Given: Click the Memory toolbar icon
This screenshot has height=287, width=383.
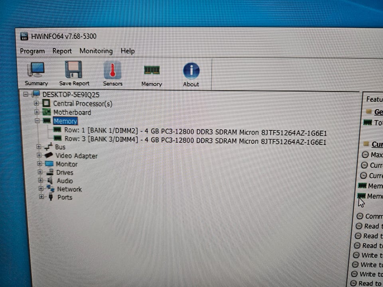Looking at the screenshot, I should [x=152, y=70].
